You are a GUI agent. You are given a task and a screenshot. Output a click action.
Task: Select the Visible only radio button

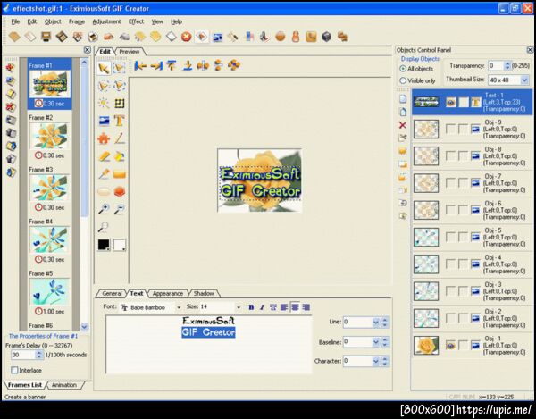coord(403,80)
